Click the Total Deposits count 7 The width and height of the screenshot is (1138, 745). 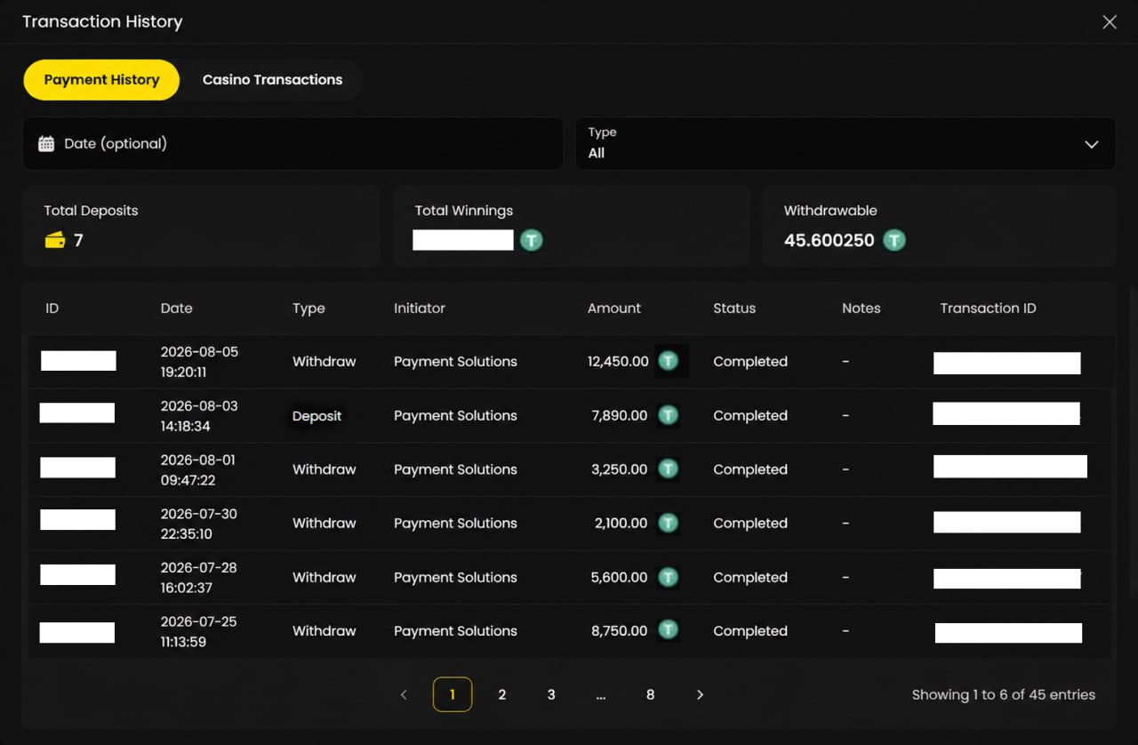(78, 240)
